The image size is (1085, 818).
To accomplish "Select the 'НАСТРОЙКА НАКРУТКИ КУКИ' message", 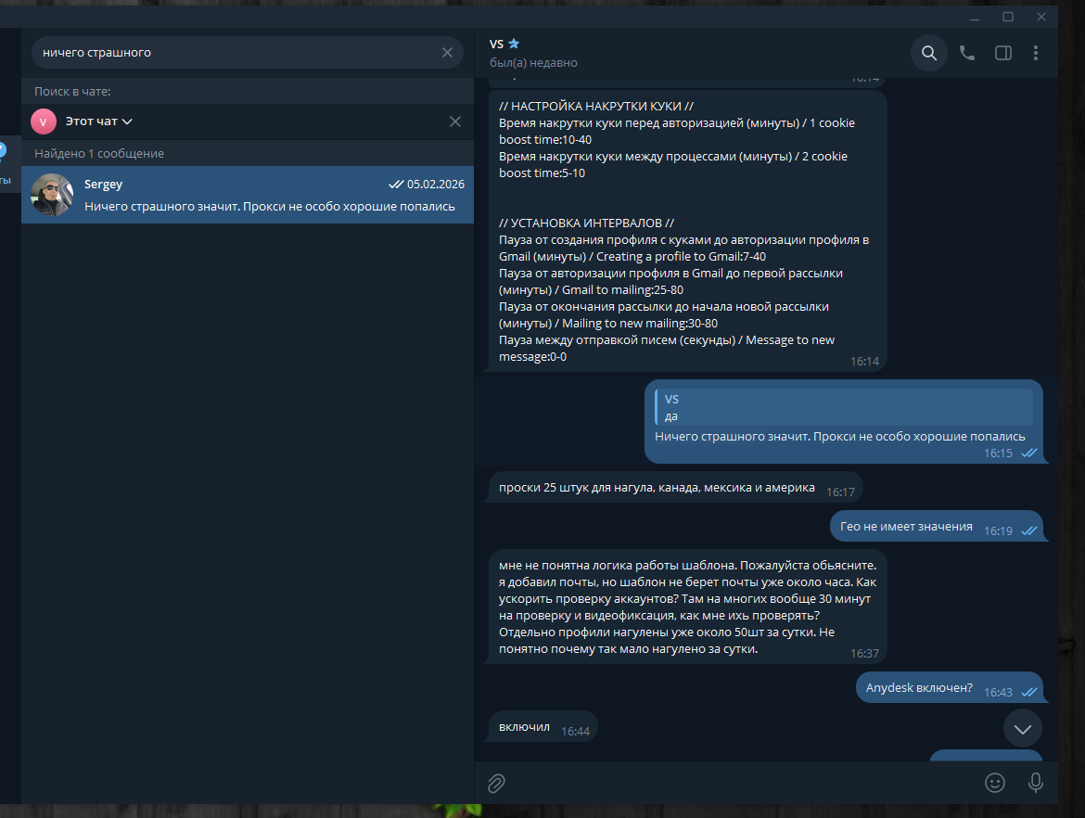I will coord(687,230).
